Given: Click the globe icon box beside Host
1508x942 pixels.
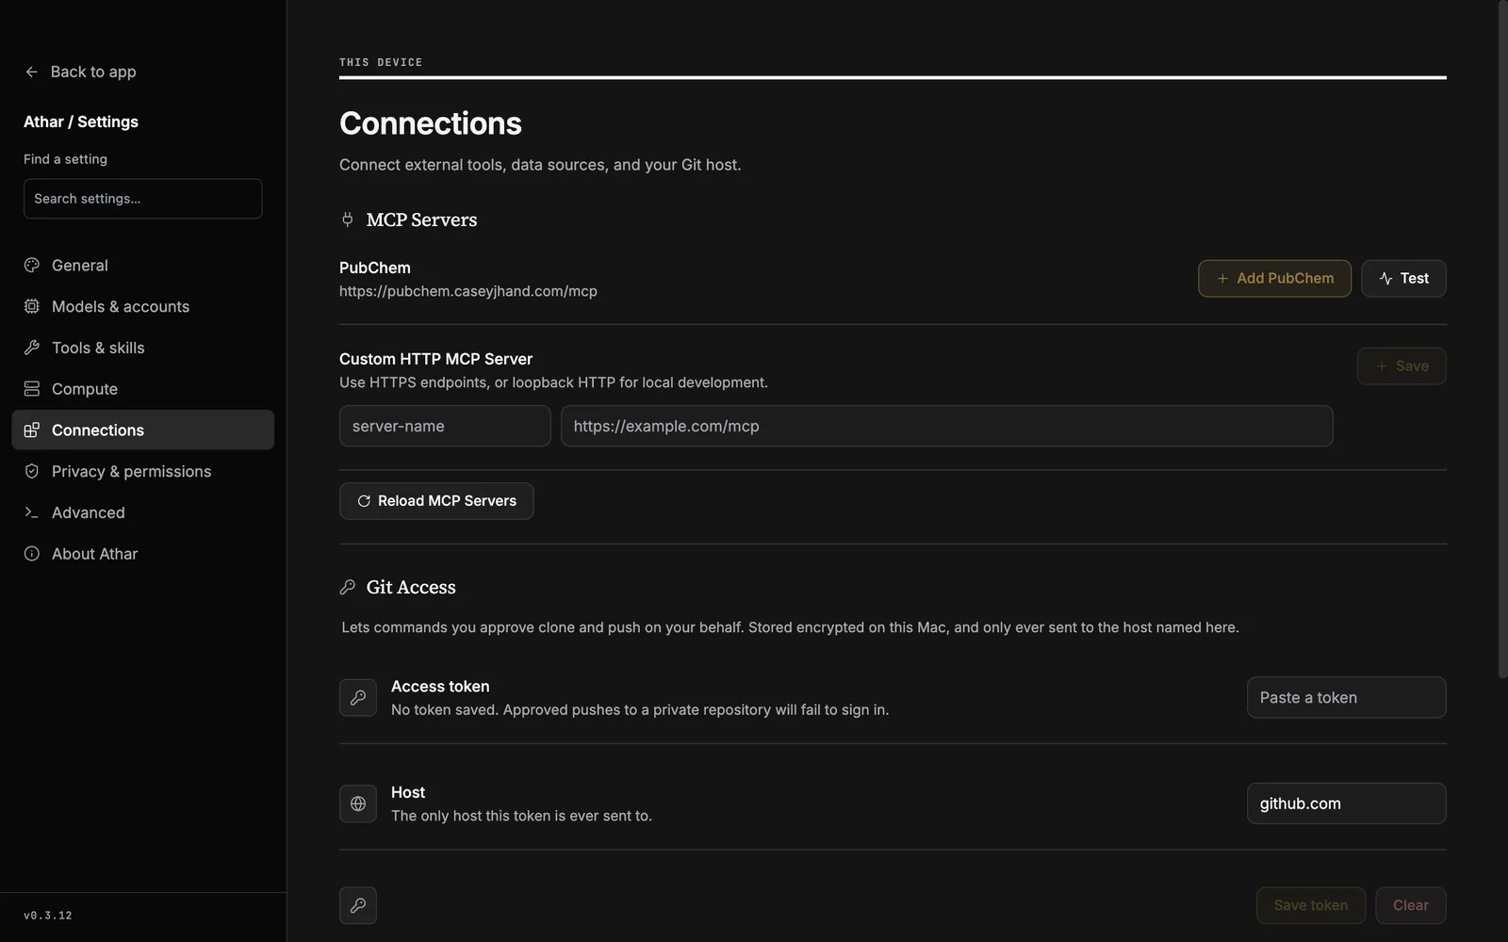Looking at the screenshot, I should 358,804.
